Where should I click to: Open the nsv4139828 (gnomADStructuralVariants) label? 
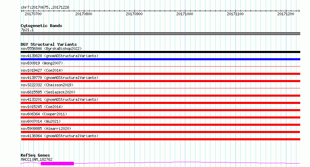[60, 56]
